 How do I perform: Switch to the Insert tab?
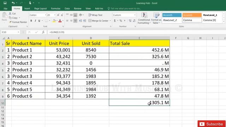pos(27,8)
